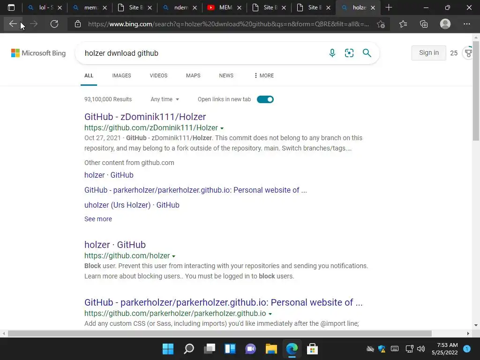480x360 pixels.
Task: Click the Sign in button
Action: pyautogui.click(x=428, y=52)
